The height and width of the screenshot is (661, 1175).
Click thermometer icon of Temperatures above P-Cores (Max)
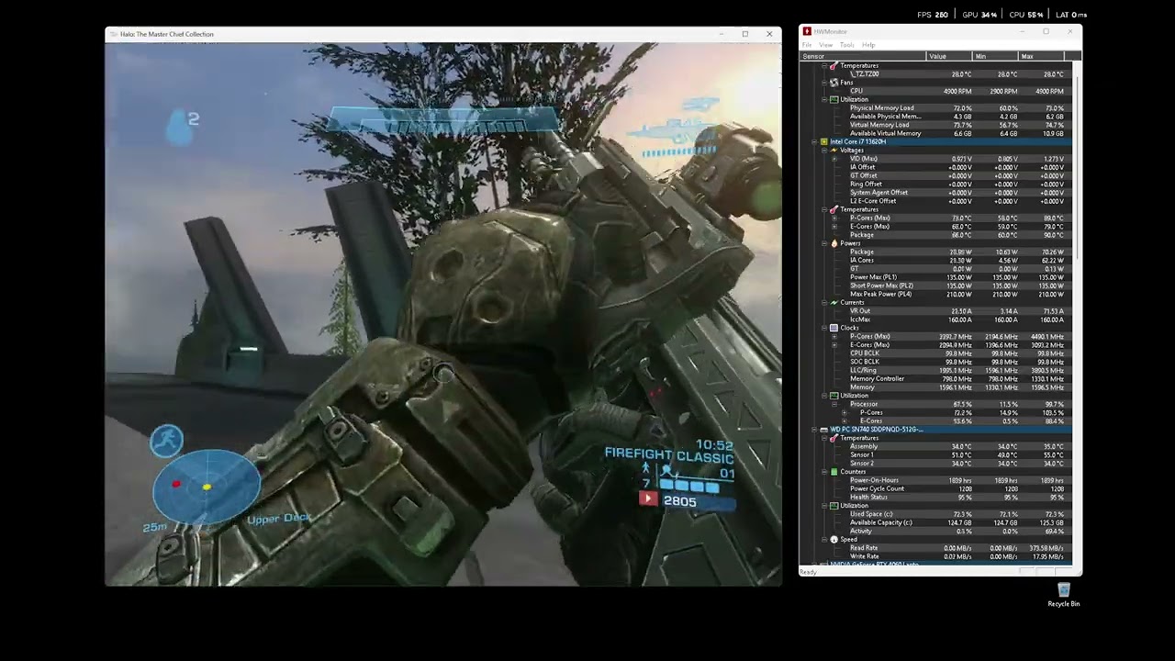point(834,209)
